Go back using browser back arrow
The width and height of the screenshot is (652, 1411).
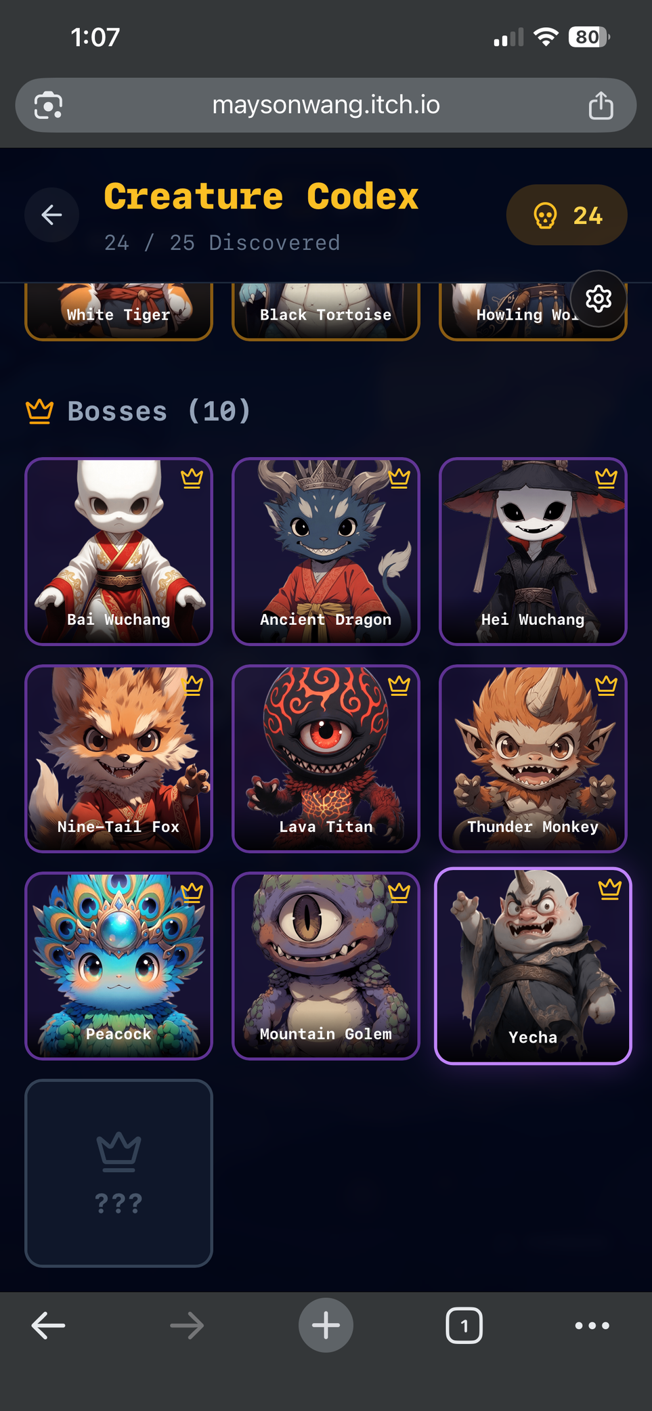click(49, 1325)
